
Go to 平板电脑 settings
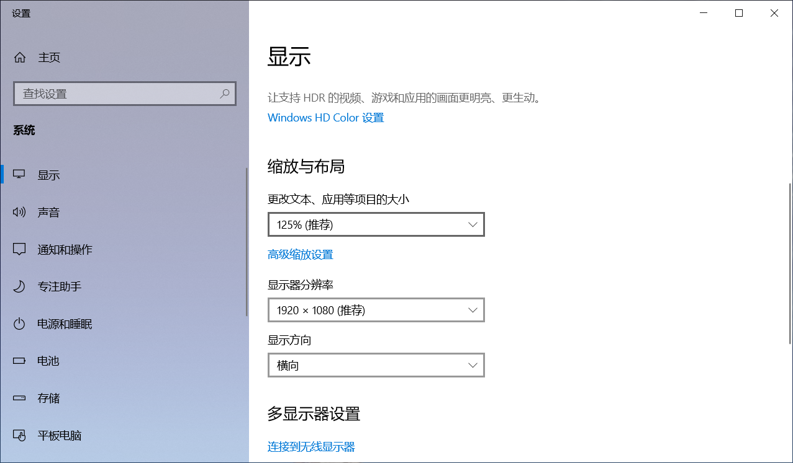pyautogui.click(x=124, y=435)
